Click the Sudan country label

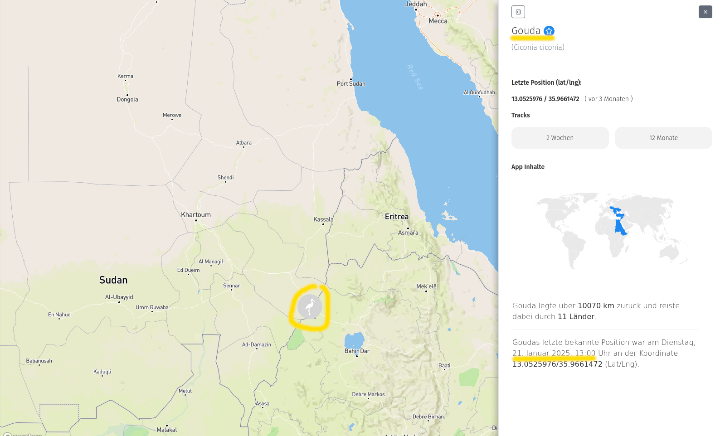click(113, 280)
